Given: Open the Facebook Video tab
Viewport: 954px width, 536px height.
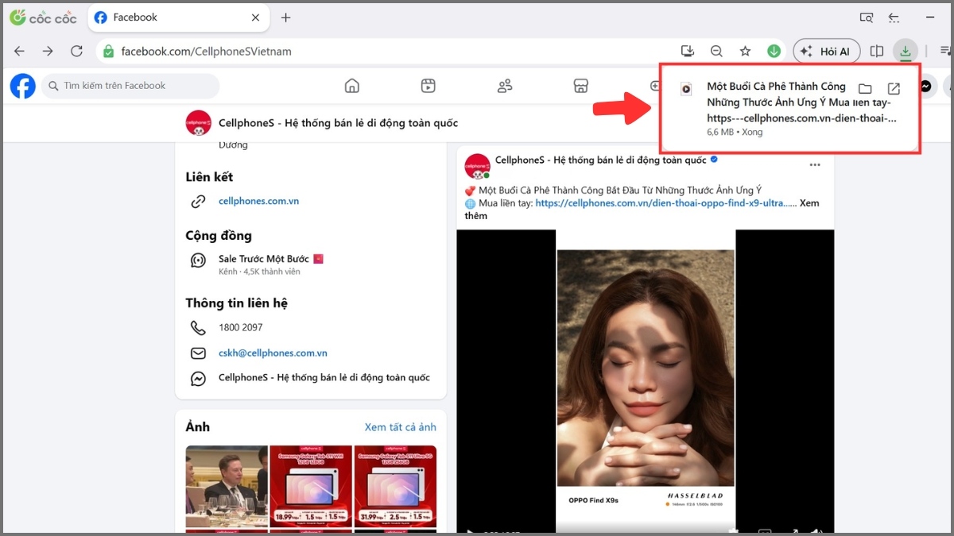Looking at the screenshot, I should (x=428, y=86).
